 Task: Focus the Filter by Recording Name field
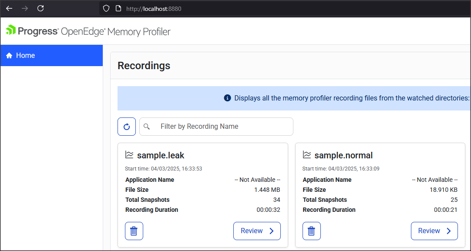[222, 127]
